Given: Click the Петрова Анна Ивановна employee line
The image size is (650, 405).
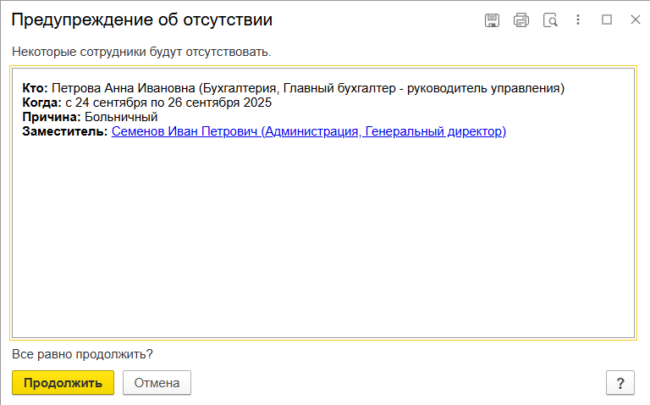Looking at the screenshot, I should coord(307,88).
